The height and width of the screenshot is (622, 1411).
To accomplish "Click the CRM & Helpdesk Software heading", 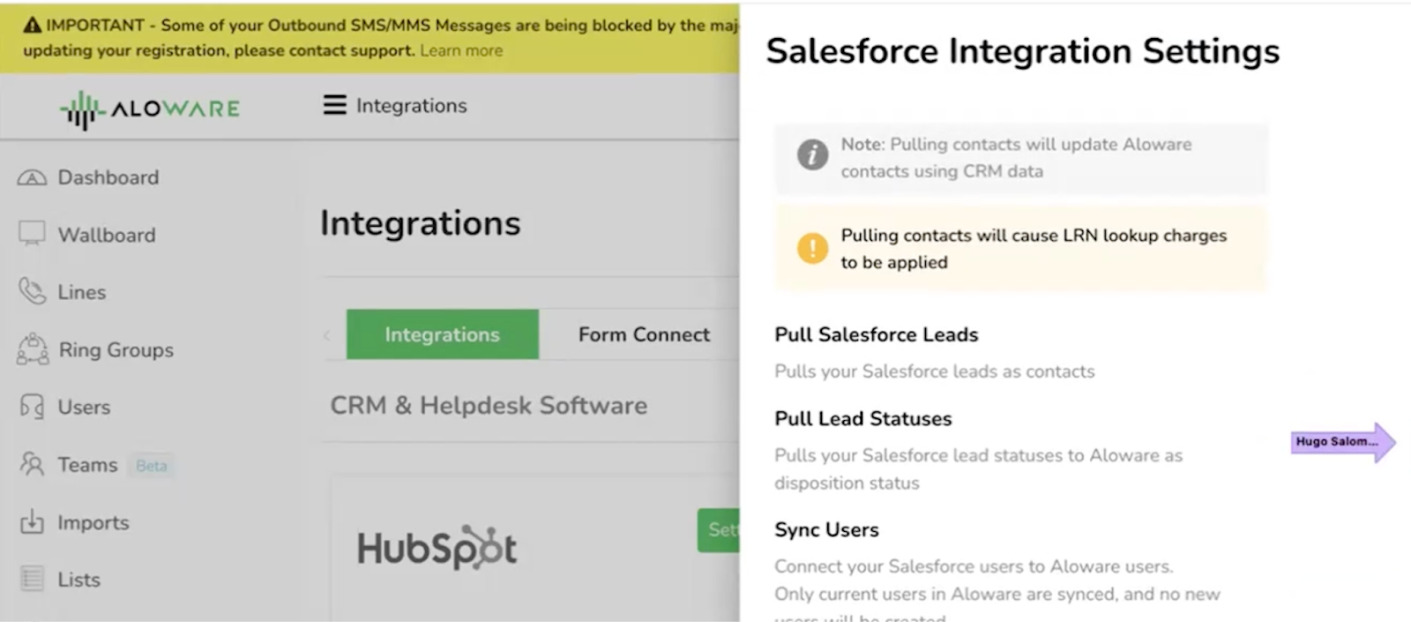I will pyautogui.click(x=489, y=405).
